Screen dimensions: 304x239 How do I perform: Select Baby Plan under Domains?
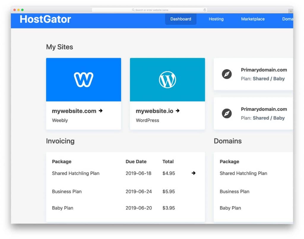(230, 208)
